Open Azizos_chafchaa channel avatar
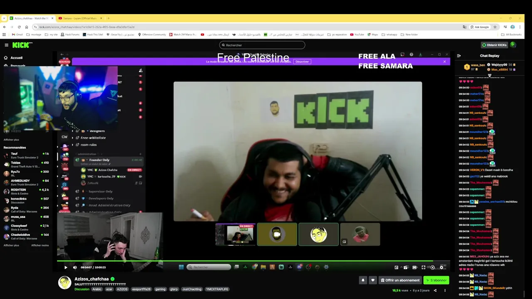Screen dimensions: 532x299 (x=64, y=282)
